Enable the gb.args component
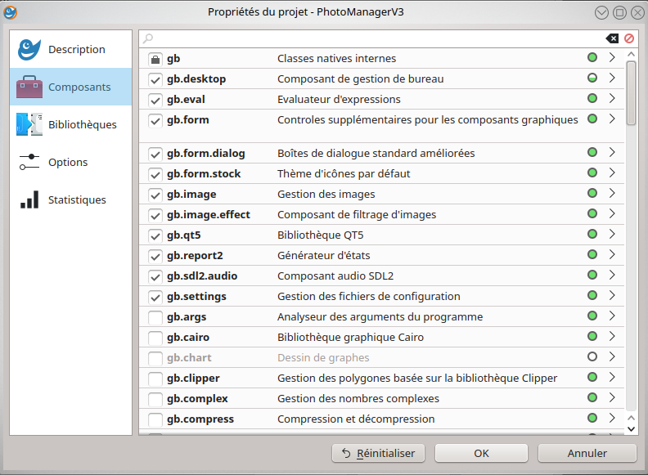This screenshot has width=648, height=475. (x=155, y=318)
